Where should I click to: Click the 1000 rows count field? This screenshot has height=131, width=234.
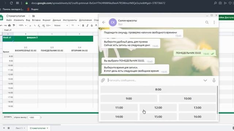(x=34, y=117)
